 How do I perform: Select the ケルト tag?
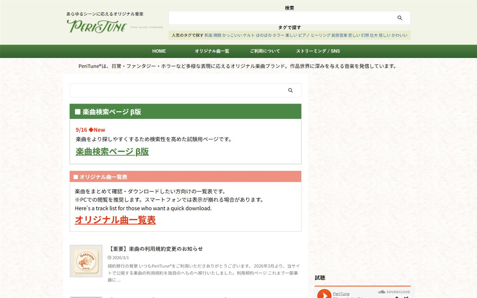249,35
